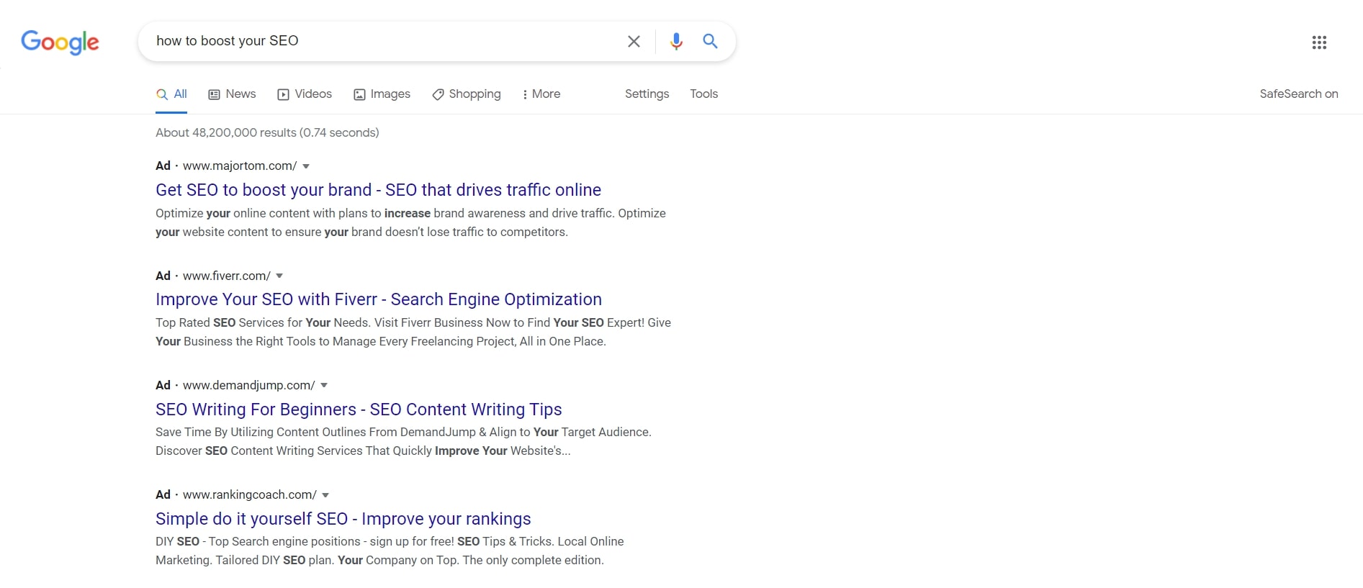Select the All tab
The width and height of the screenshot is (1363, 588).
[171, 94]
